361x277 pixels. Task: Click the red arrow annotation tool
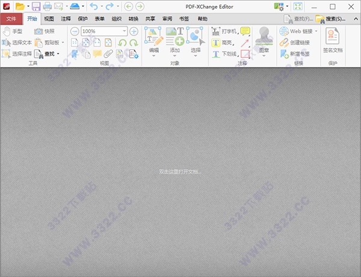click(245, 43)
